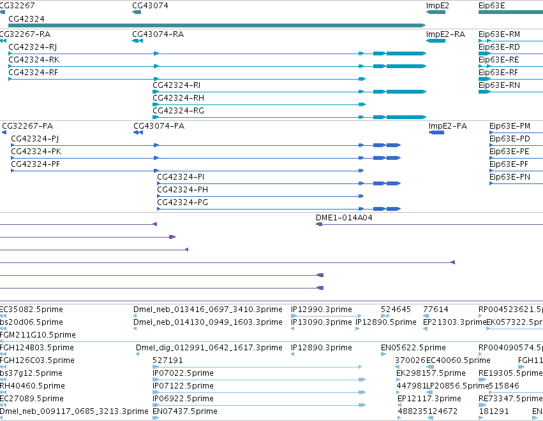543x421 pixels.
Task: Click the CG42324-PI protein label
Action: (181, 177)
